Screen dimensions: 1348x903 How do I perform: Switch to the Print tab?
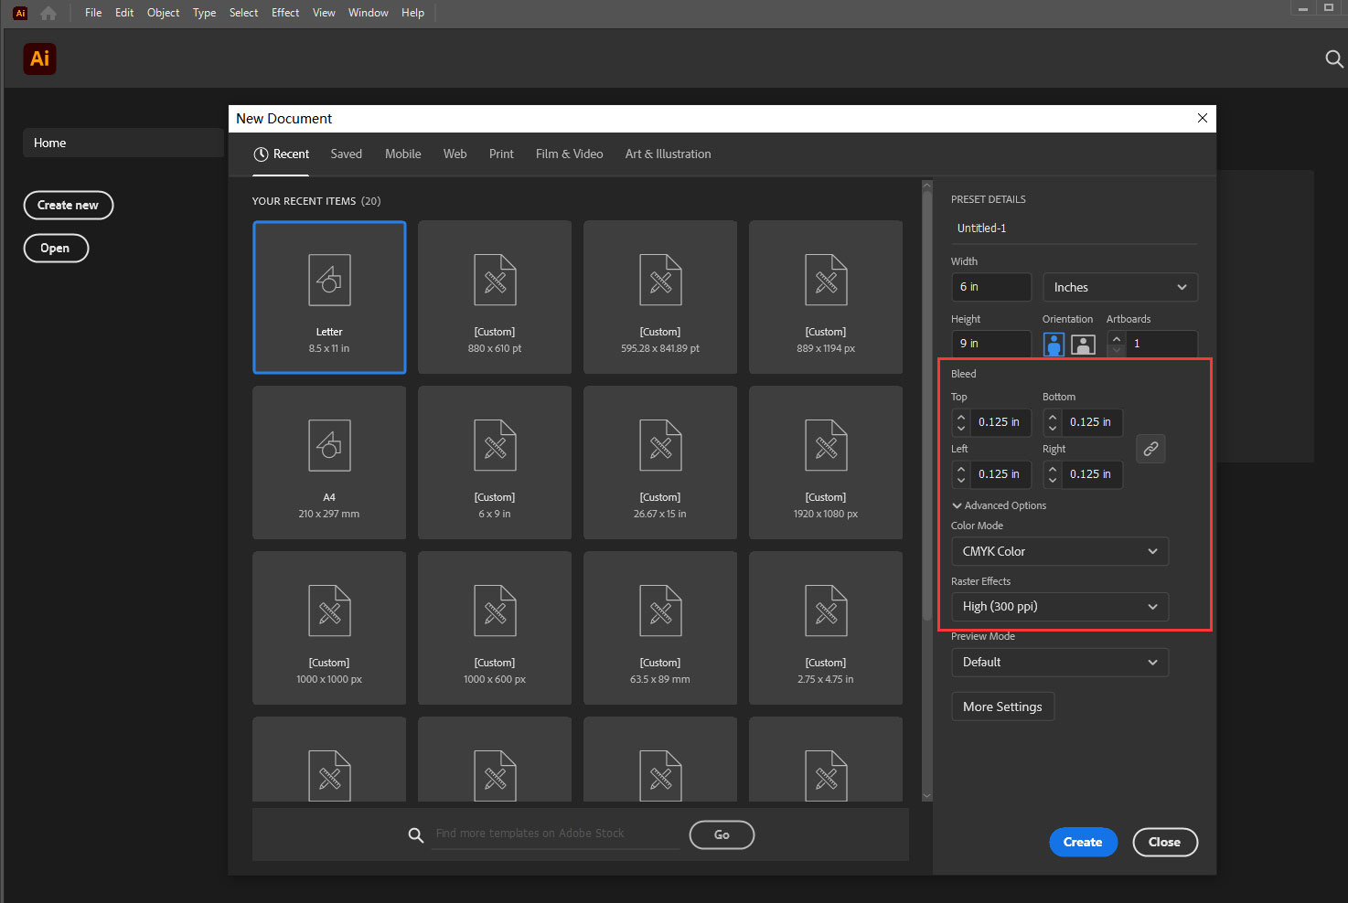coord(501,154)
